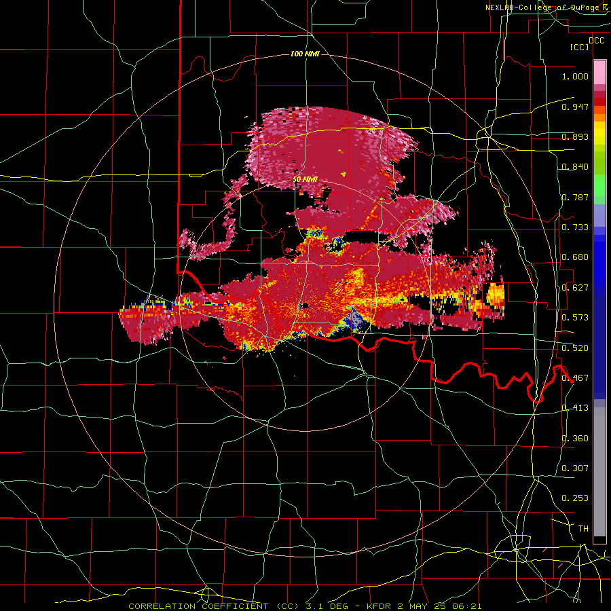Click the gray lower segment of color bar
The width and height of the screenshot is (611, 611).
[x=599, y=472]
